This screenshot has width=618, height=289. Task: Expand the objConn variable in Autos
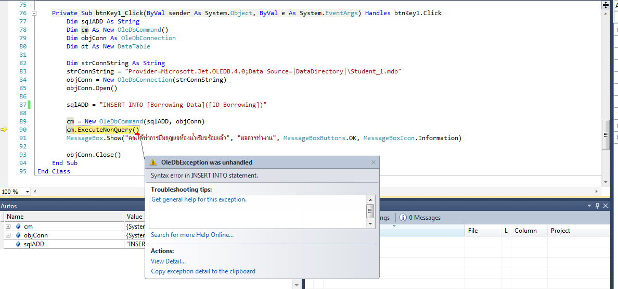point(8,235)
